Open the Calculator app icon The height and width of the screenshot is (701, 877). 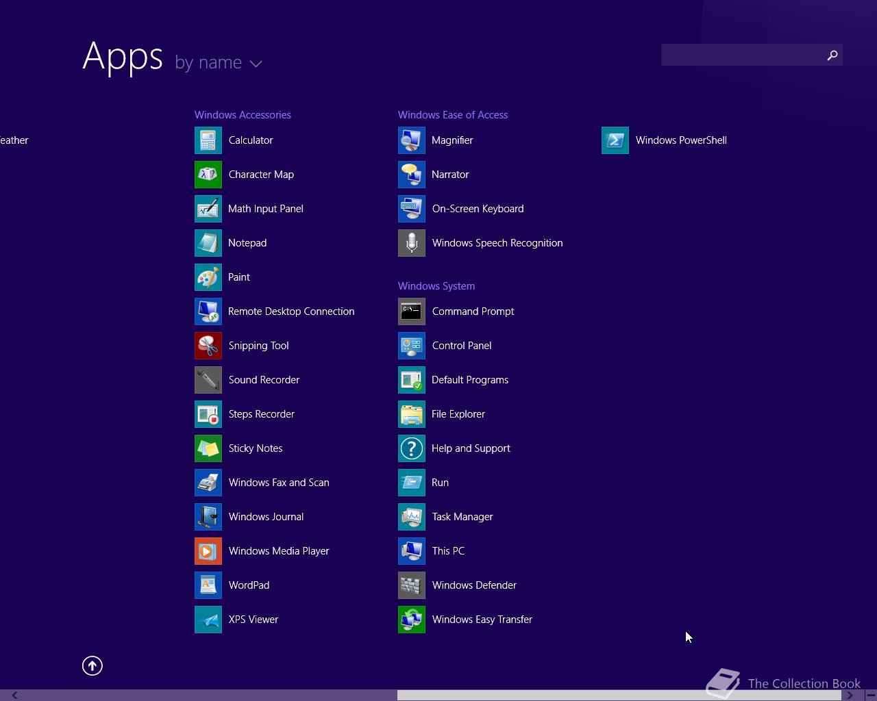tap(208, 140)
